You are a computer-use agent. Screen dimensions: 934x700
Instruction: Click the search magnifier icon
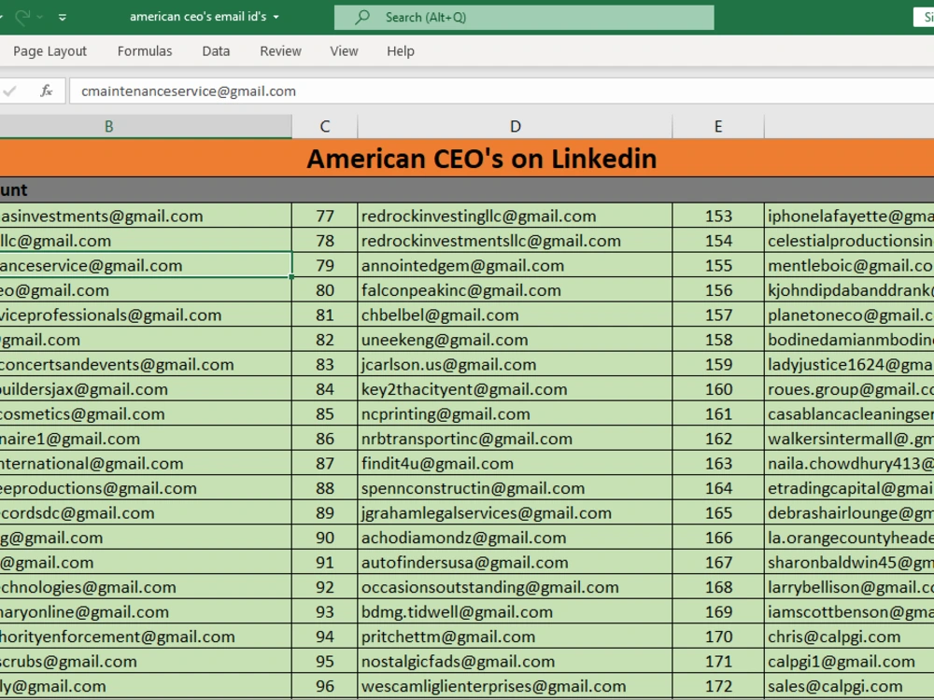(361, 17)
